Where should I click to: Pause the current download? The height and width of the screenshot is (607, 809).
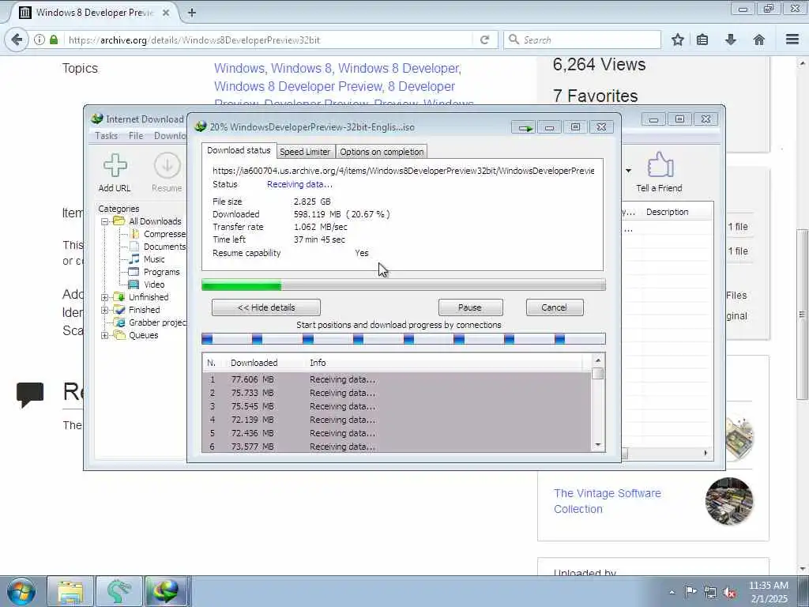click(x=470, y=307)
